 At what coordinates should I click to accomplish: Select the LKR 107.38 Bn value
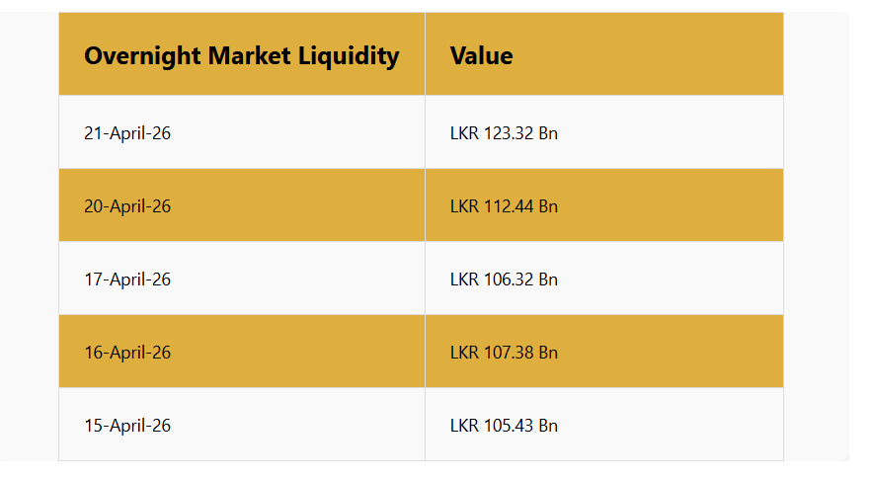click(x=504, y=352)
